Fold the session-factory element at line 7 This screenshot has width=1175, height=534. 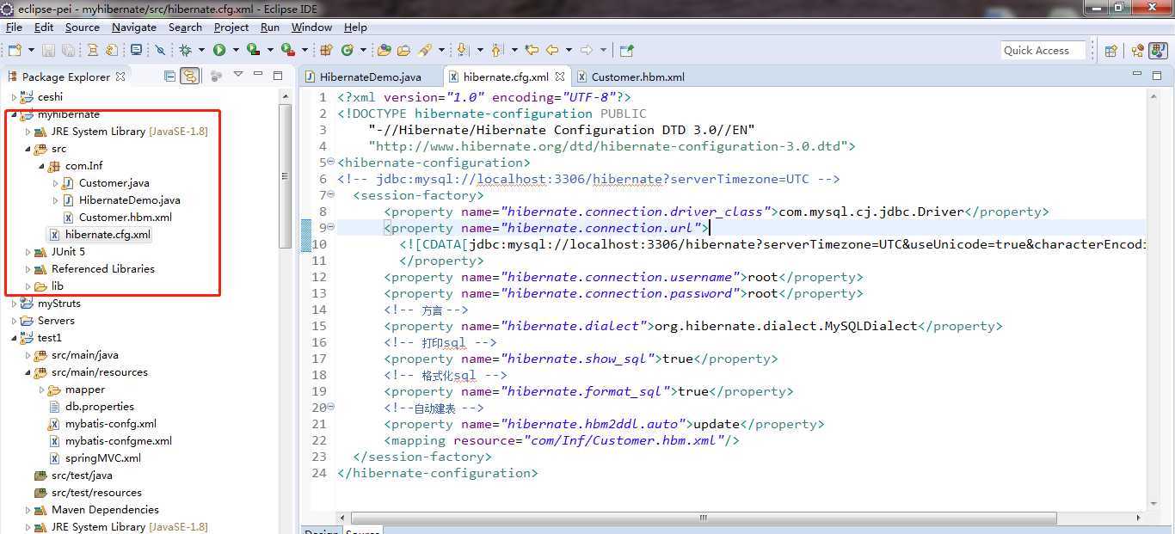(x=331, y=195)
